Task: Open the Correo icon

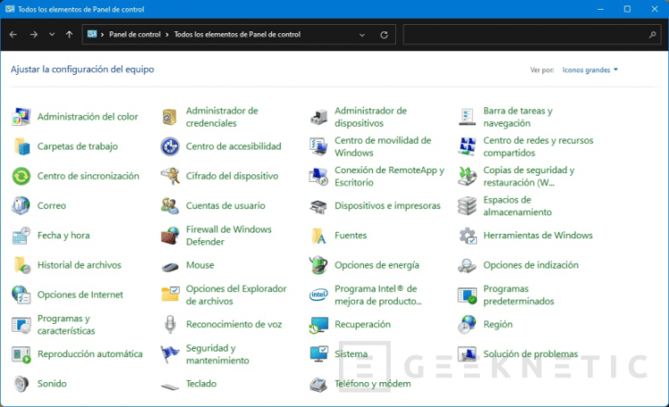Action: [21, 205]
